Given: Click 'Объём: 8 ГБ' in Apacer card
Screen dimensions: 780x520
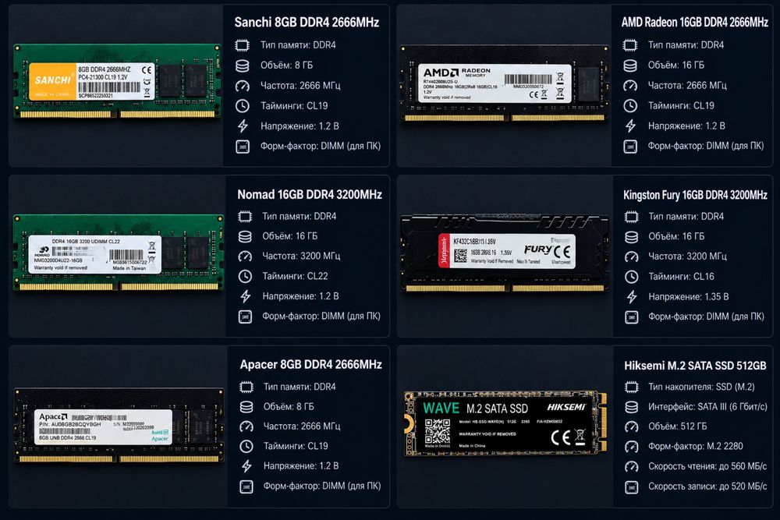Looking at the screenshot, I should tap(289, 407).
